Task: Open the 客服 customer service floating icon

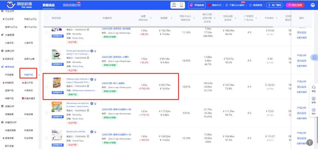Action: pyautogui.click(x=314, y=89)
